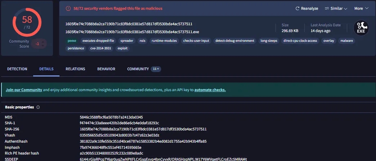Select the peexe tag
This screenshot has width=376, height=161.
[72, 41]
